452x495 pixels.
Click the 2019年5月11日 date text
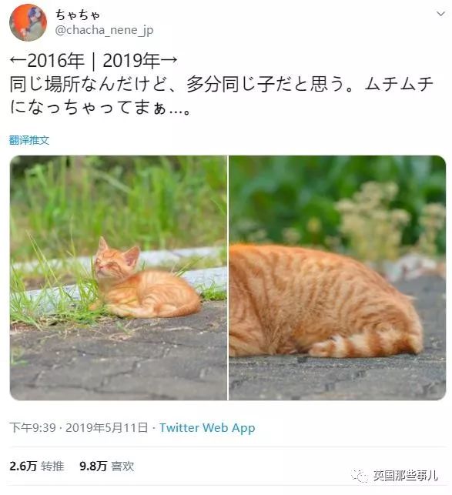point(107,428)
